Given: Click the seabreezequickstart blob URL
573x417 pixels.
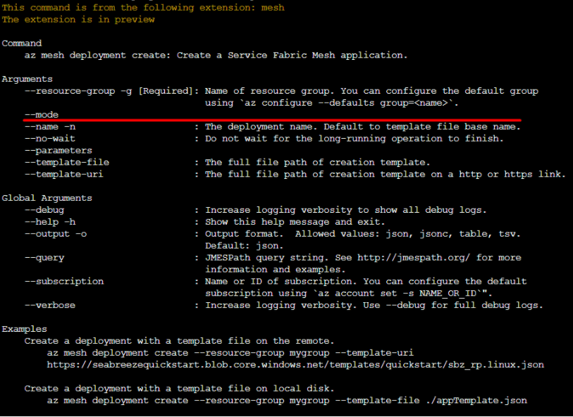Looking at the screenshot, I should tap(295, 365).
